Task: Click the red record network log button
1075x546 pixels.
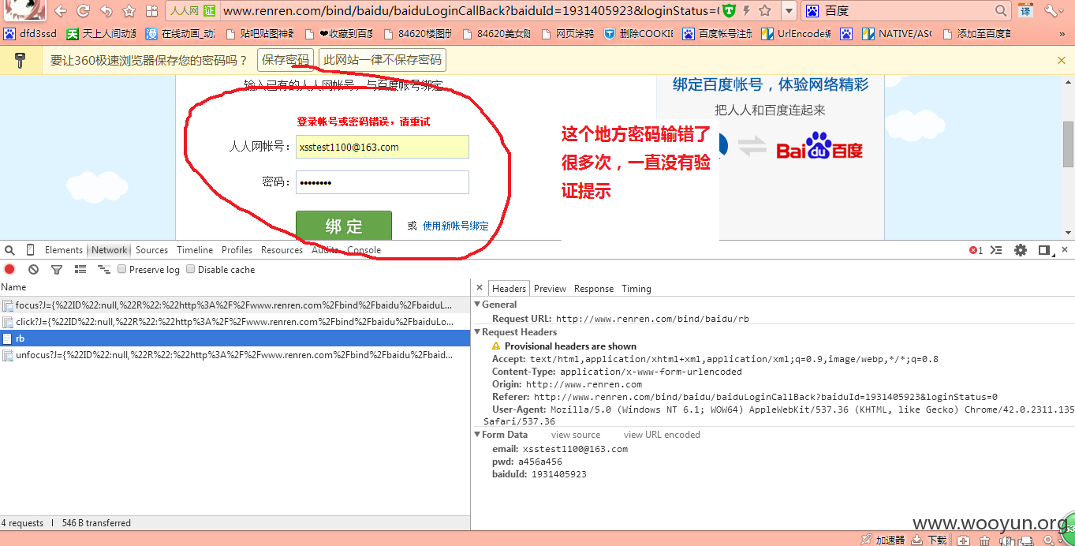Action: 9,270
